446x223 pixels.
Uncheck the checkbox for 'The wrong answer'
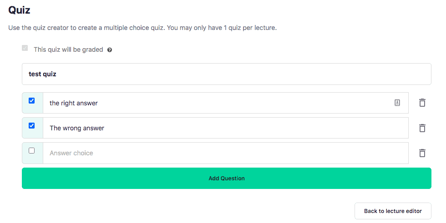point(32,126)
